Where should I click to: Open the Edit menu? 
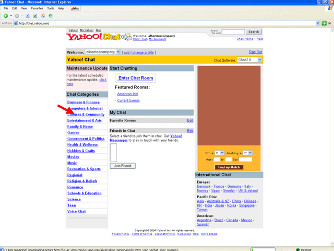[15, 8]
